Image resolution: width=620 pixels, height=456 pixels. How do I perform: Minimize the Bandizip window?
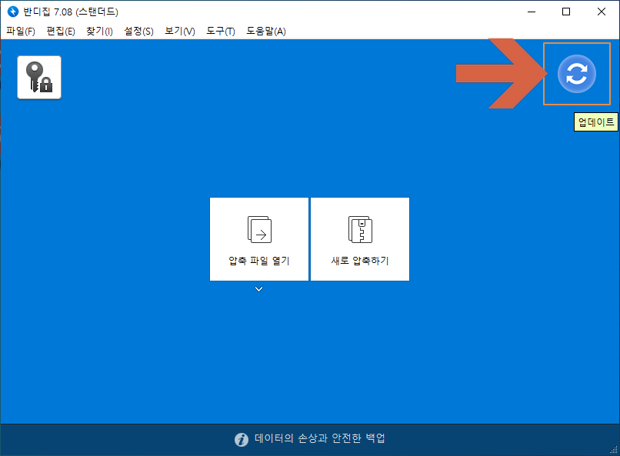click(x=532, y=12)
